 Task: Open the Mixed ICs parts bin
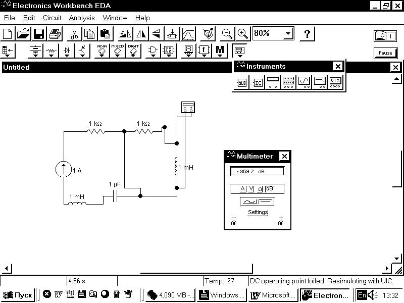(118, 50)
